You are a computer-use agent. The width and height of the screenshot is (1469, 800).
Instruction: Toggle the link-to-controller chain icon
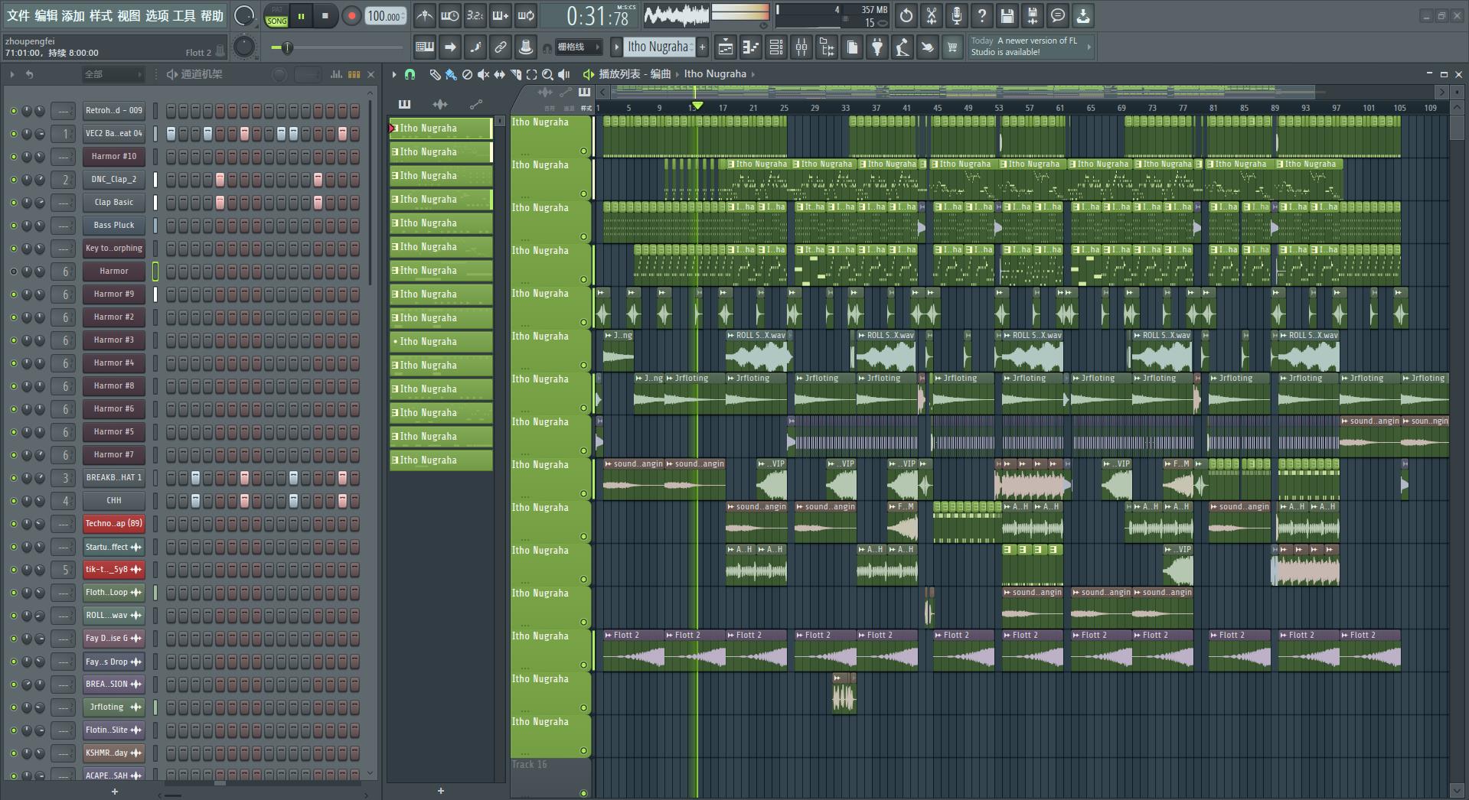pos(500,47)
